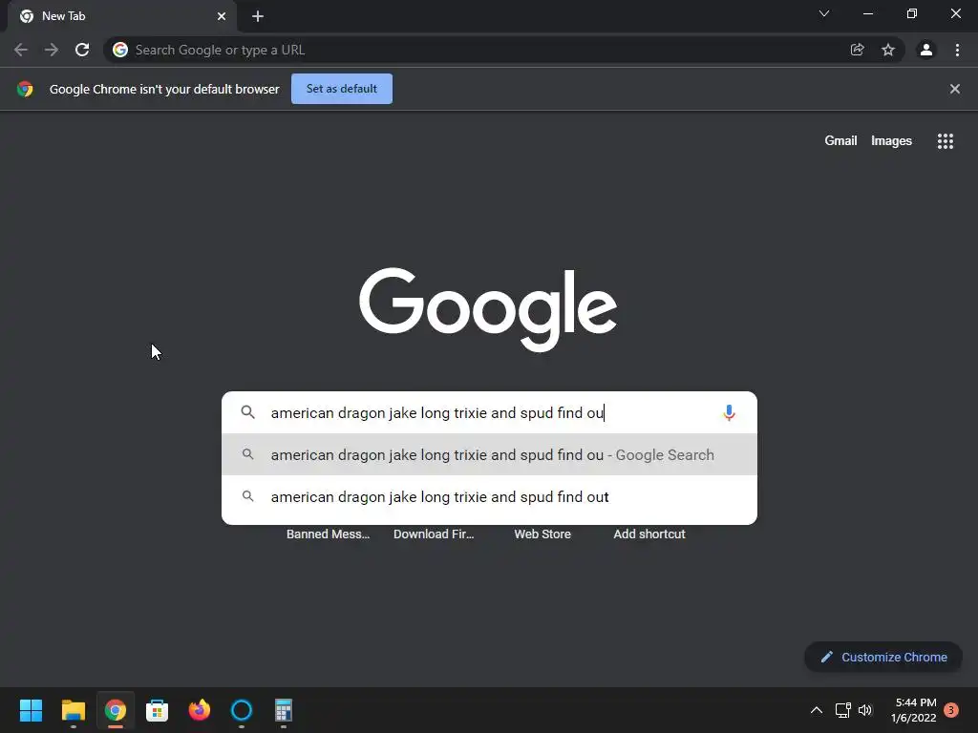Select the 'spud find out' suggestion
The image size is (978, 733).
point(489,496)
